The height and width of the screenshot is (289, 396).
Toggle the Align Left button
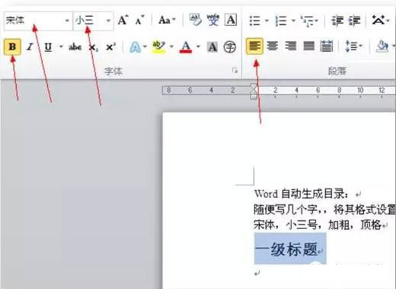(x=254, y=46)
